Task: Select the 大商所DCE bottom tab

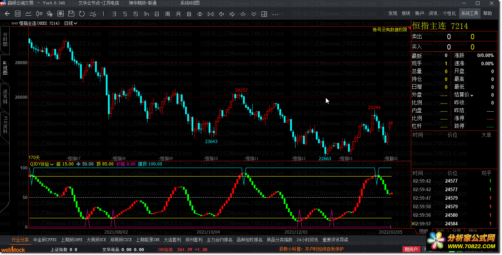Action: click(x=96, y=240)
